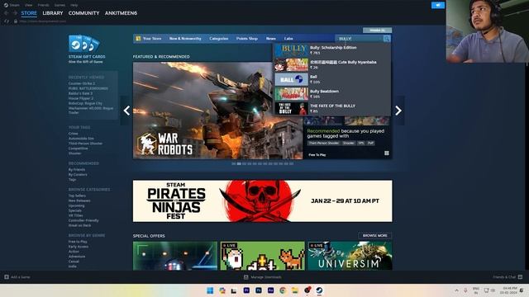
Task: Browse the Top Sellers category
Action: point(77,196)
